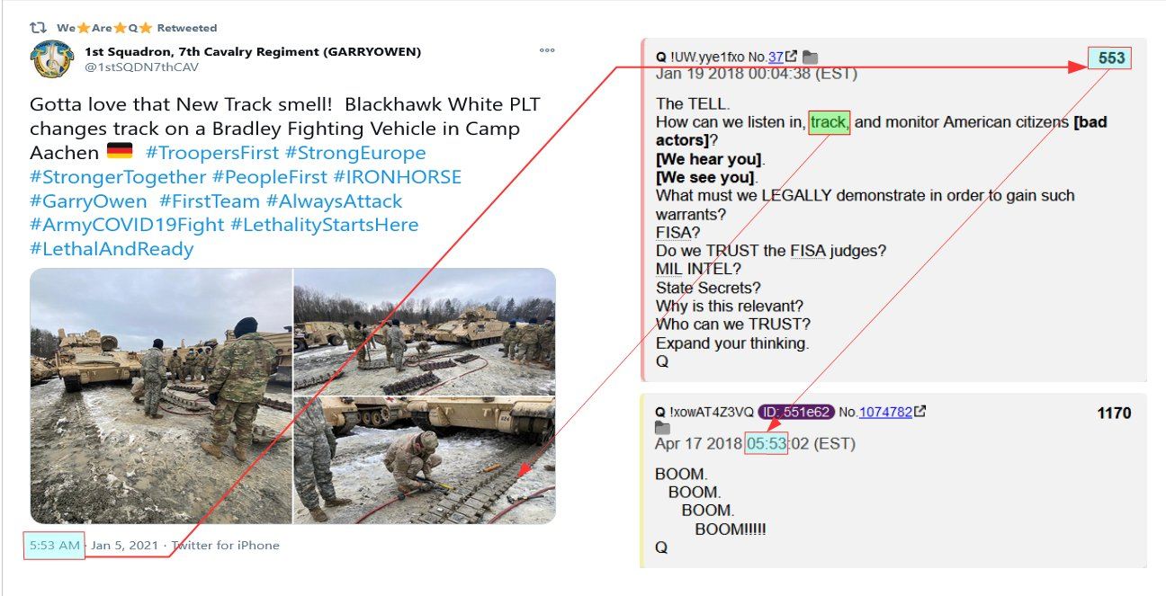
Task: Open post number 37 link
Action: (776, 58)
